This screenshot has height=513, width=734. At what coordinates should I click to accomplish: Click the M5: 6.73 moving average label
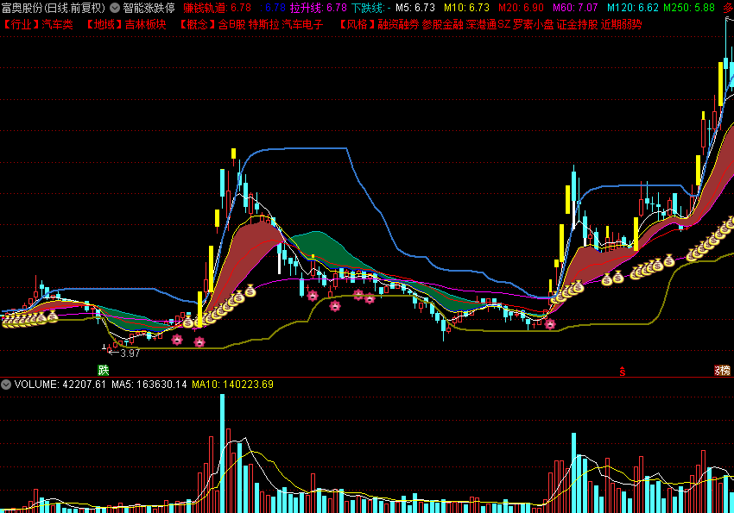(x=415, y=8)
